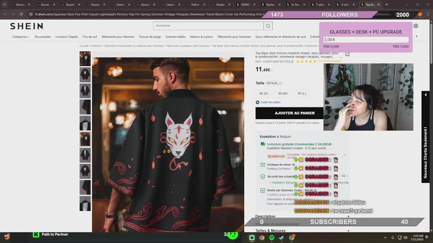Click the search magnifier button
This screenshot has height=243, width=433.
coord(268,26)
